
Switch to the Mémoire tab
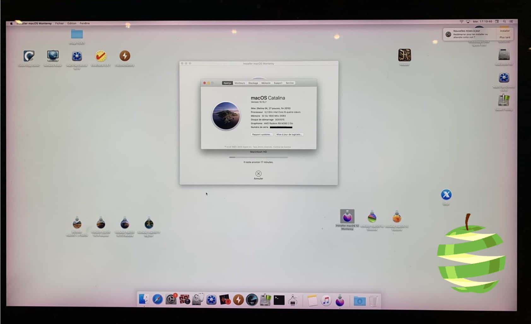[266, 83]
